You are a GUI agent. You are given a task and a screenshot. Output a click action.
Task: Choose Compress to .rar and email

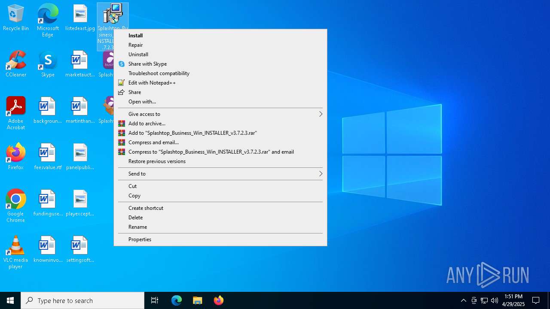point(220,152)
